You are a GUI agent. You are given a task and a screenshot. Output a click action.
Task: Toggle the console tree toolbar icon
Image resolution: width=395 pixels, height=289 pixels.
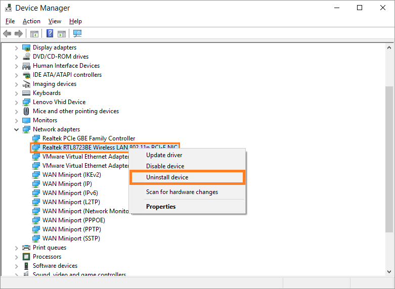click(34, 33)
